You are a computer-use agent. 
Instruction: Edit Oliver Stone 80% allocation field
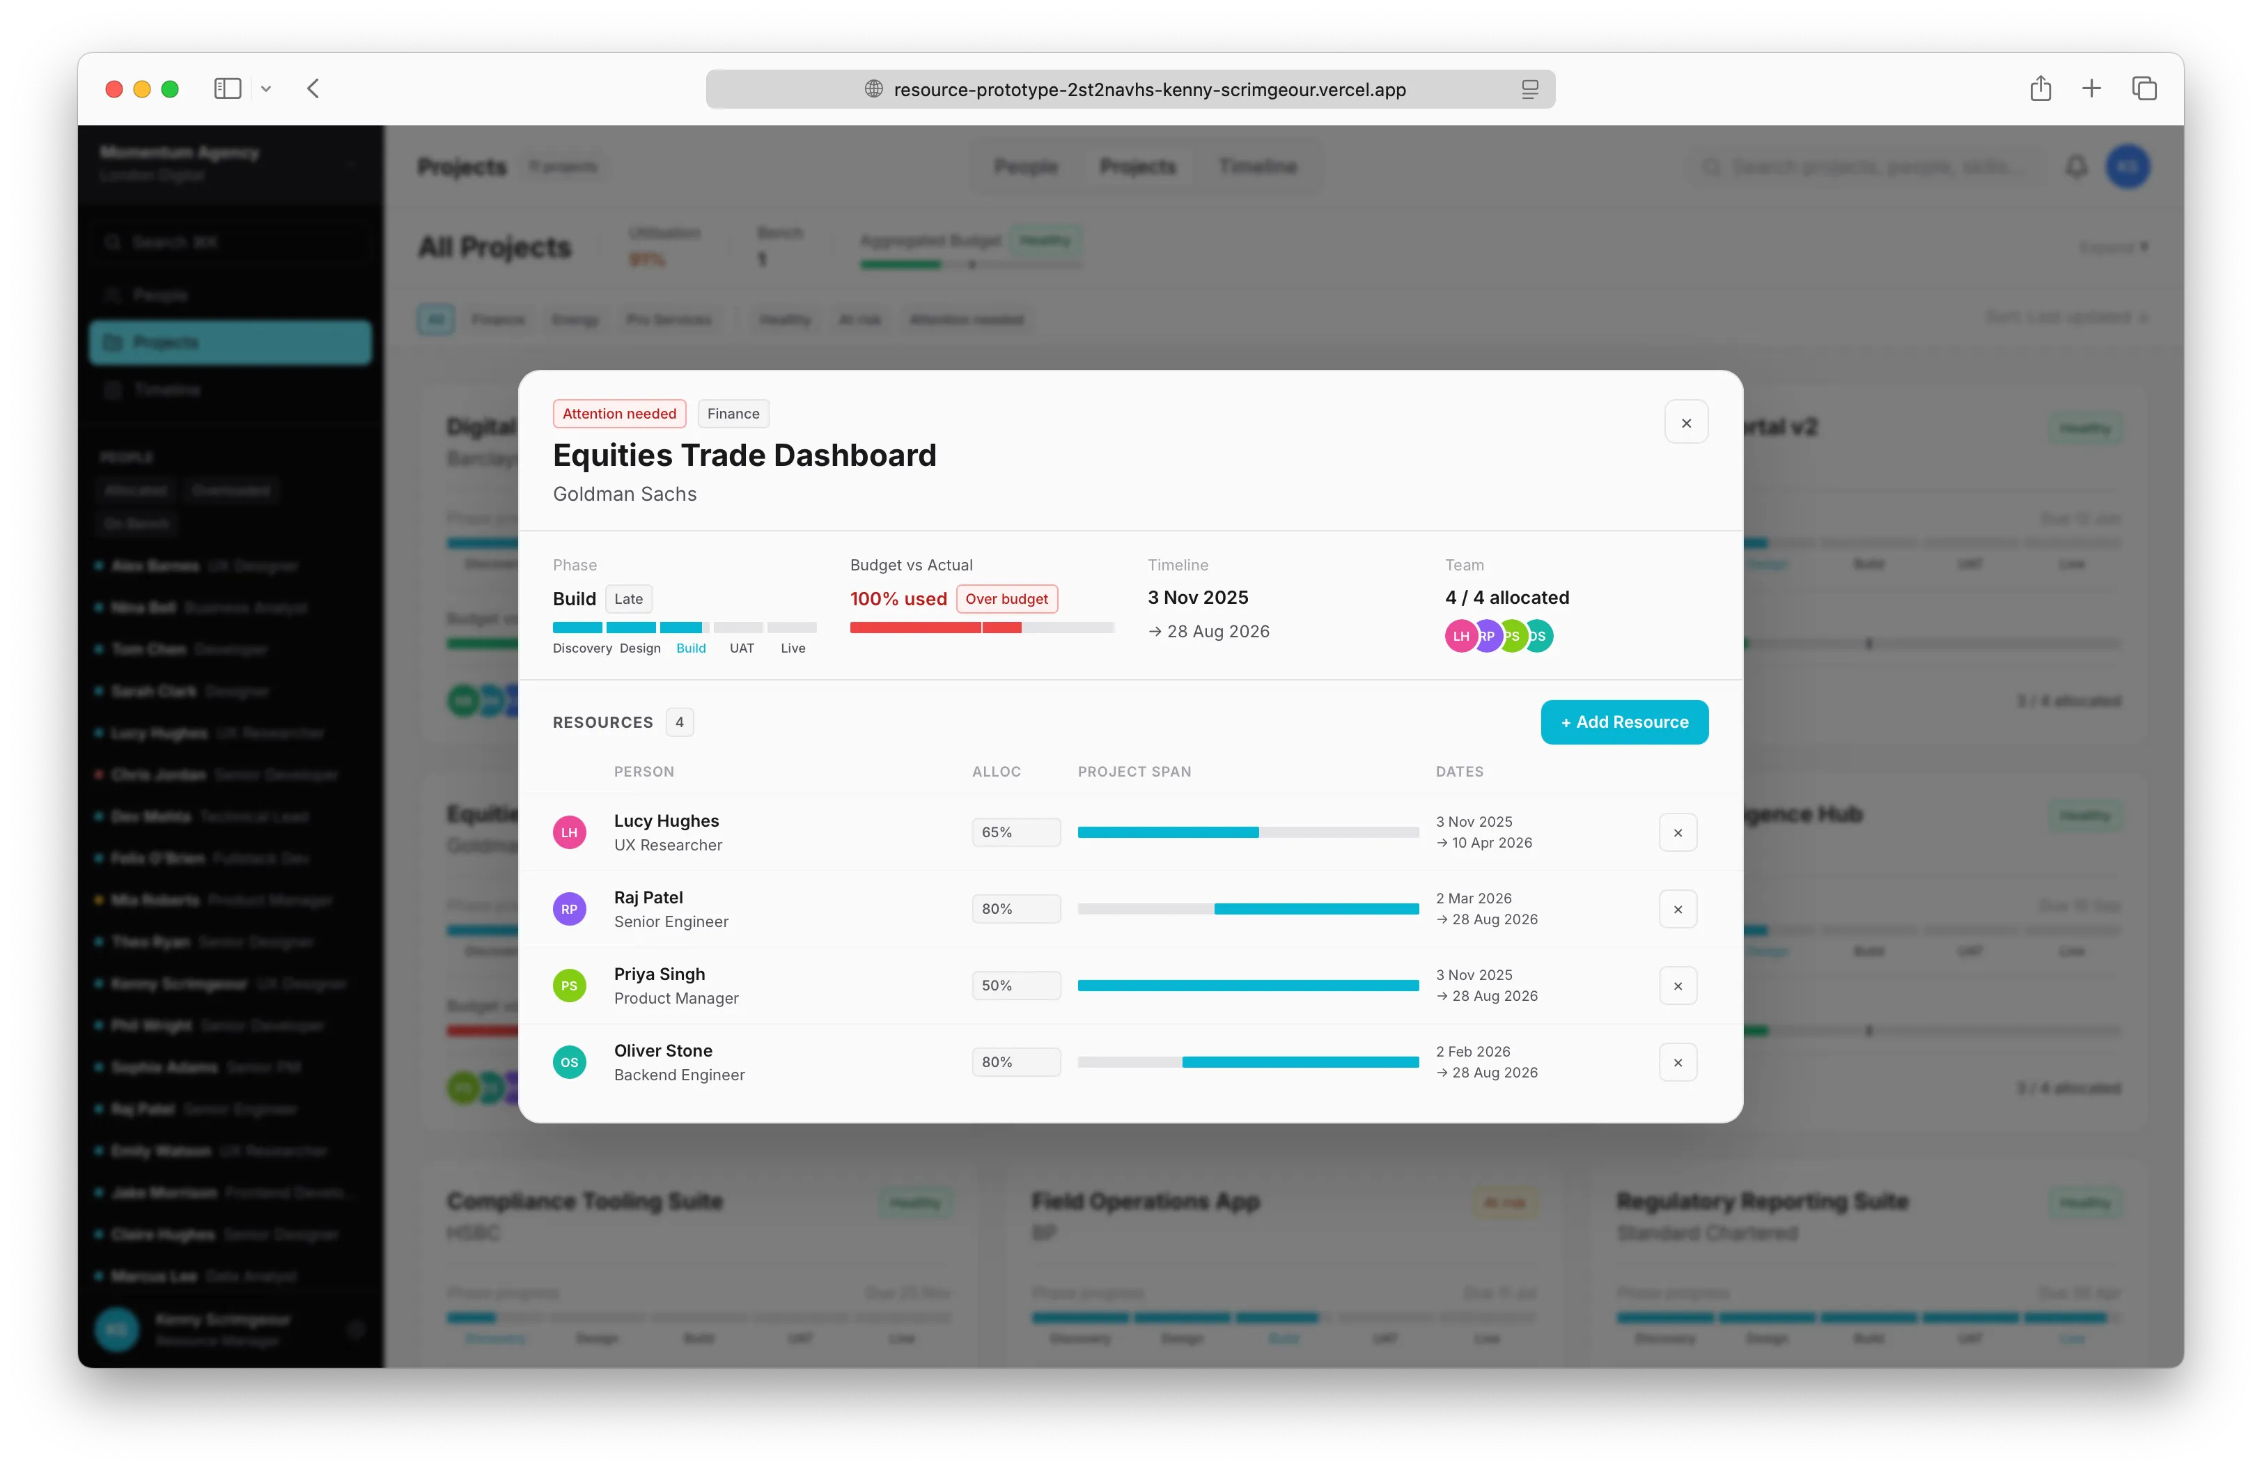pos(1016,1062)
